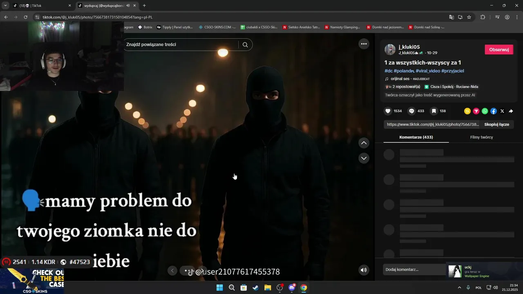View site information icon in address bar
The height and width of the screenshot is (294, 523).
(37, 17)
